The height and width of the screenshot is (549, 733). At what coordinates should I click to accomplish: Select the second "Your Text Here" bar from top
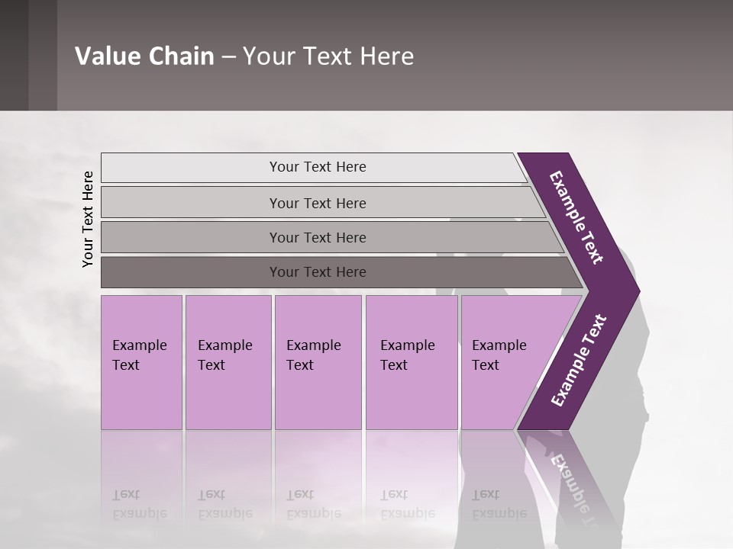click(x=317, y=203)
